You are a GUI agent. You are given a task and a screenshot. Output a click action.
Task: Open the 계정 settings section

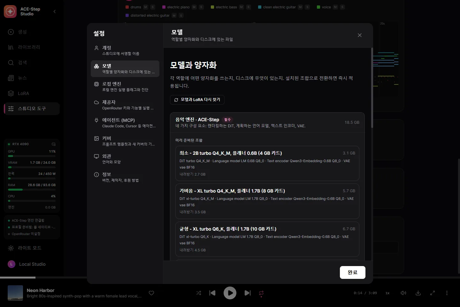pos(125,51)
